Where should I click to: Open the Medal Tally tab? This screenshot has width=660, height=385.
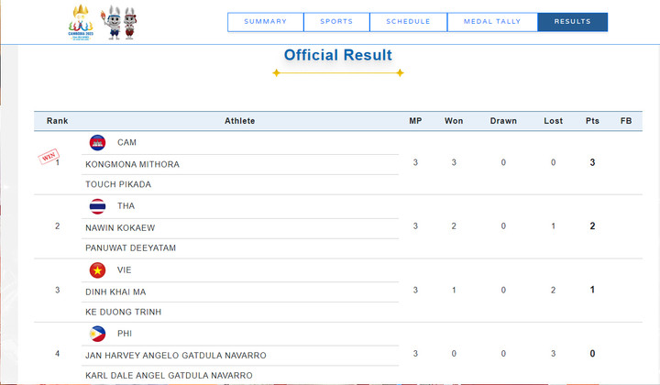point(491,22)
